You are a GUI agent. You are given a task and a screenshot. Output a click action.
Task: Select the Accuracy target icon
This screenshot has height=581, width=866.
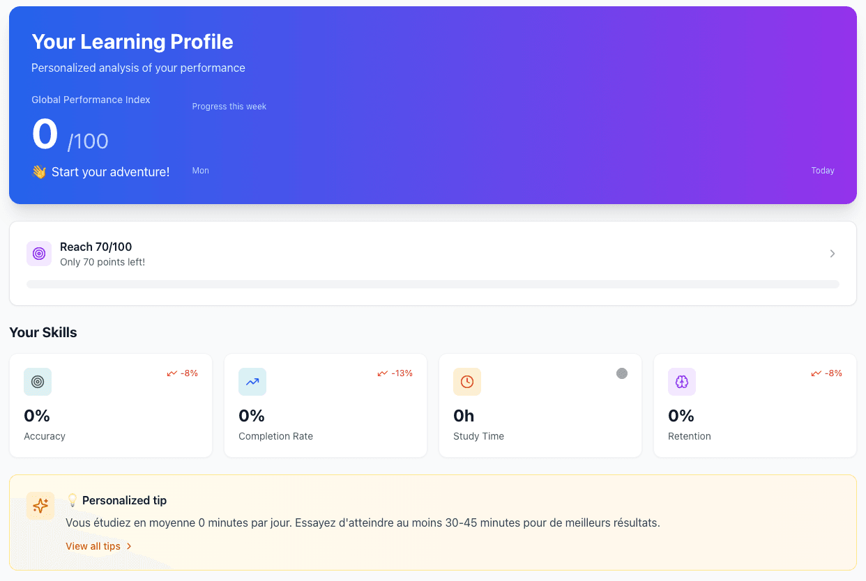37,382
